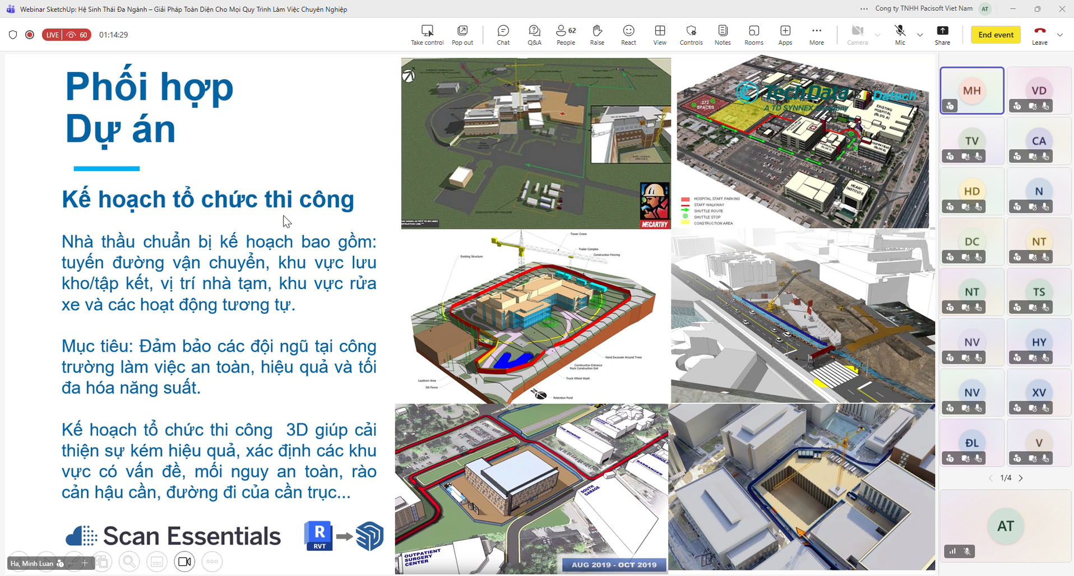Open the View layout menu
This screenshot has width=1074, height=576.
point(660,35)
